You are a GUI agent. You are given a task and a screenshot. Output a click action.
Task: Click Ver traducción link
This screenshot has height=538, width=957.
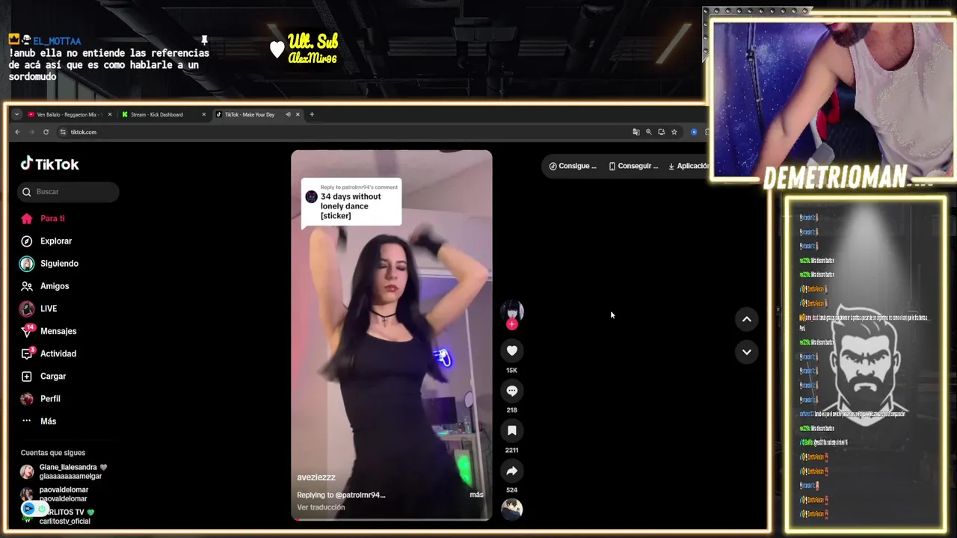321,507
